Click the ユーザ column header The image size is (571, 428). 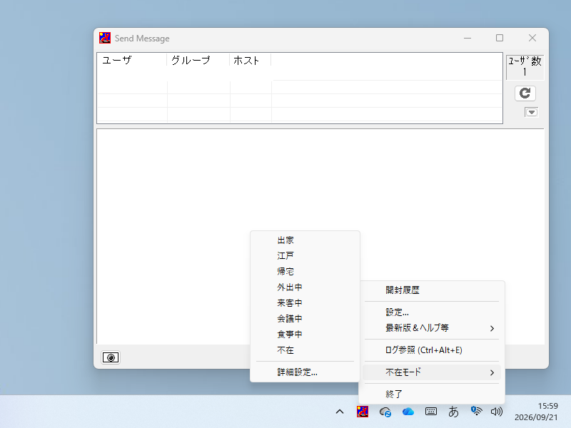[x=132, y=60]
